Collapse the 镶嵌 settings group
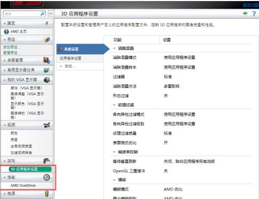The image size is (259, 199). 114,180
